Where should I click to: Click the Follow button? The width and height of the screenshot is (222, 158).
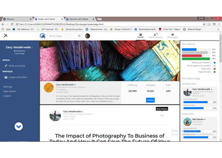[x=150, y=100]
